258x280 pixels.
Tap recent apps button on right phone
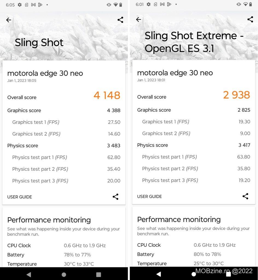(x=228, y=274)
